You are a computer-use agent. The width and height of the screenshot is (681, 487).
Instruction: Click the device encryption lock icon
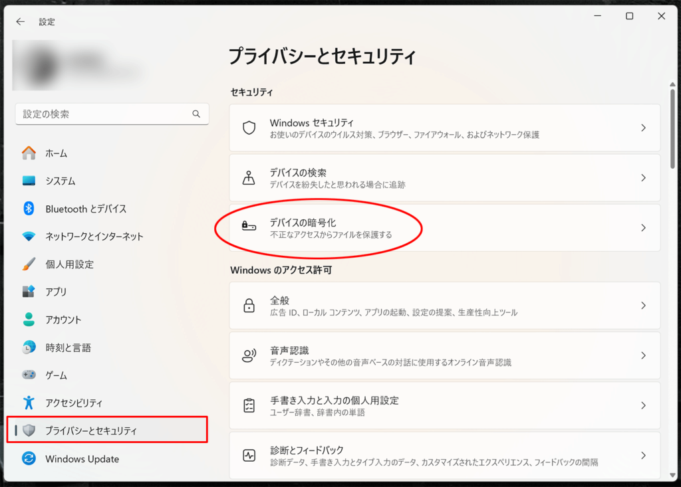click(x=249, y=227)
